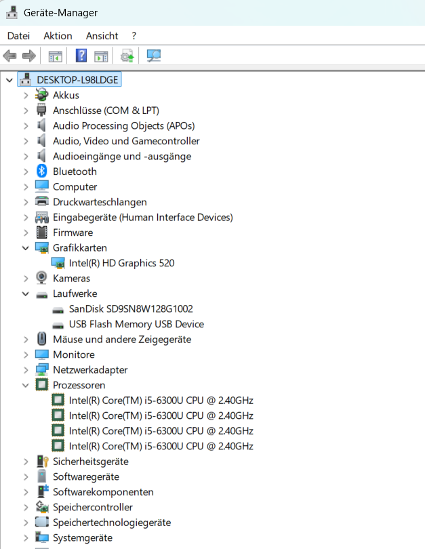Collapse the Grafikkarten category
The image size is (425, 549).
[x=26, y=248]
